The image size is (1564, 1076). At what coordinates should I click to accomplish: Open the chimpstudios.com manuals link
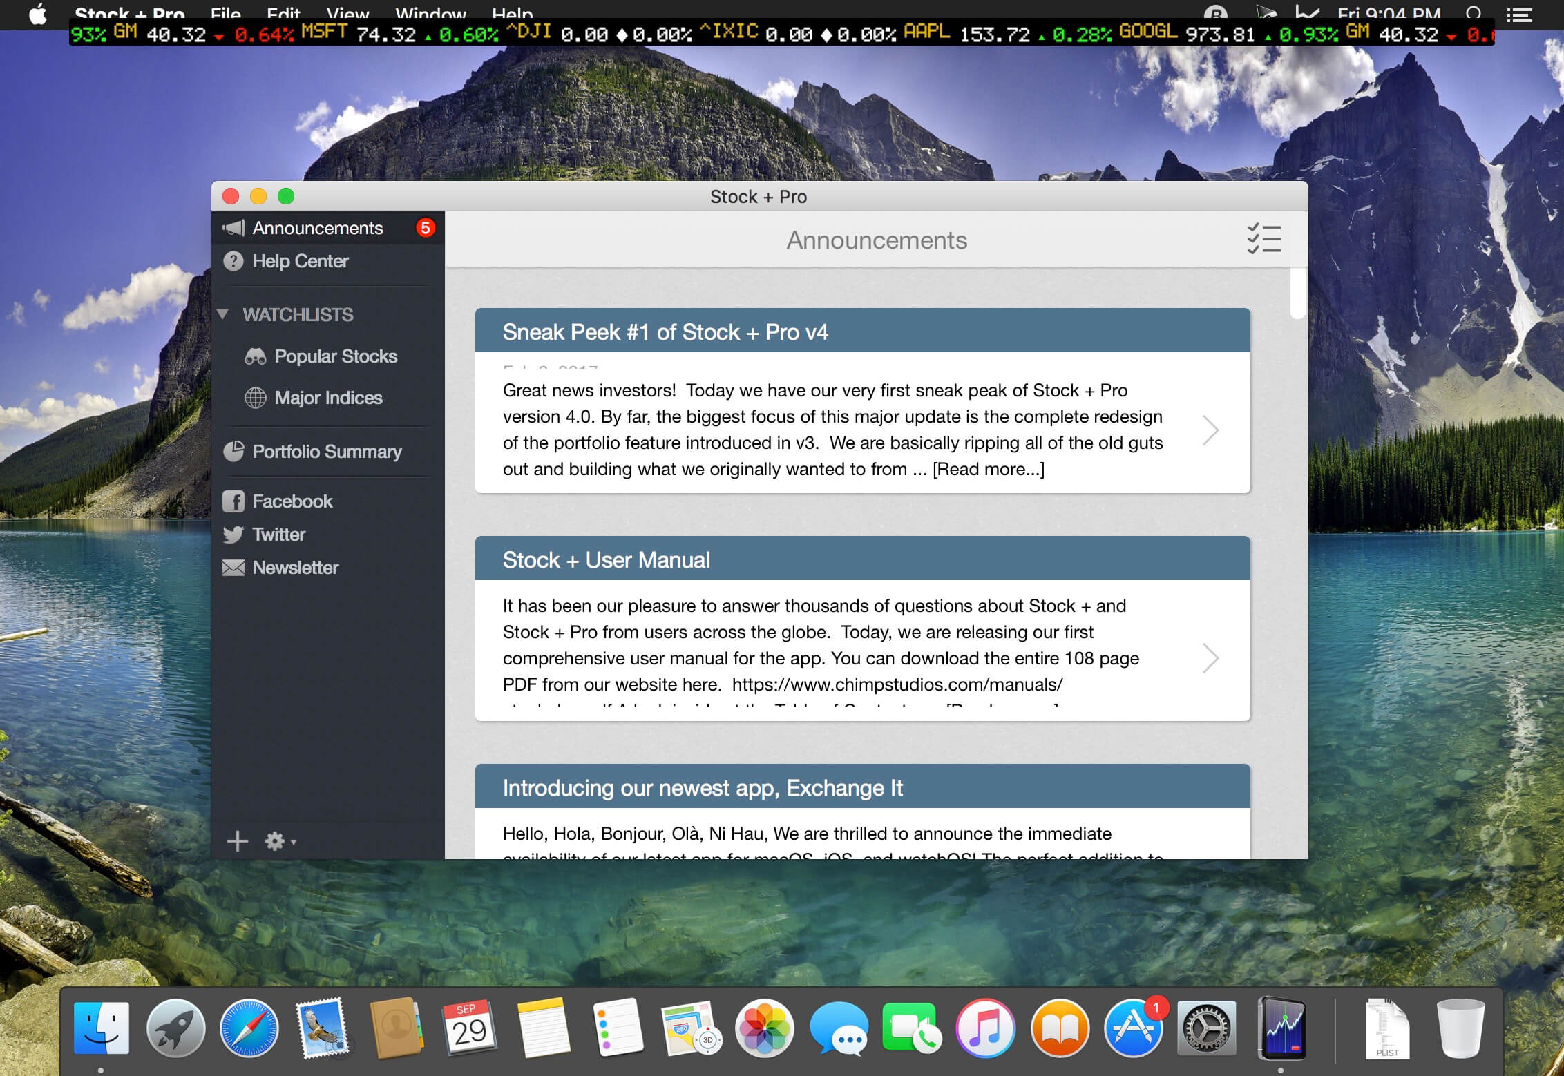pos(897,684)
